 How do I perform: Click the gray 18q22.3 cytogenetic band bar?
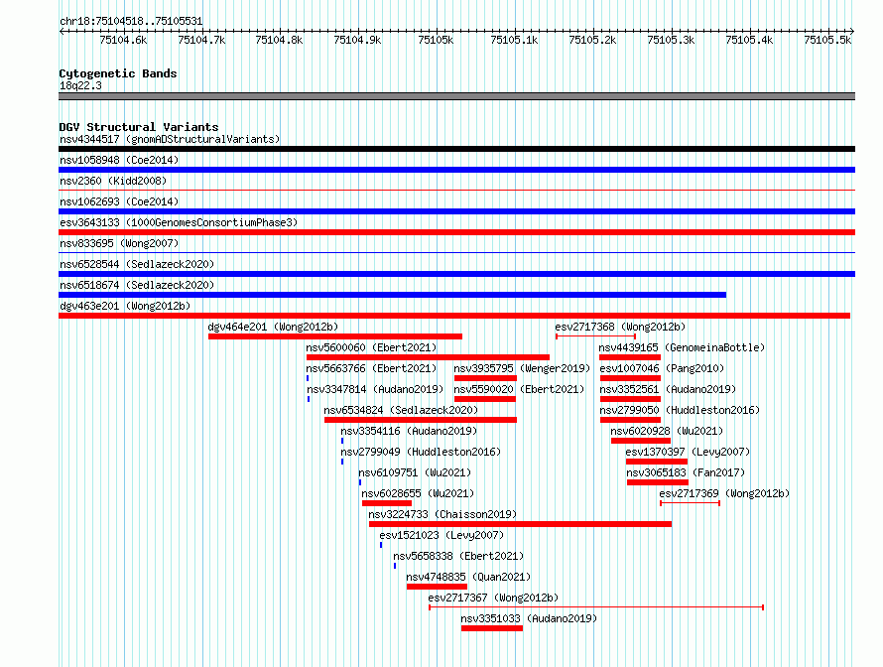pyautogui.click(x=456, y=97)
